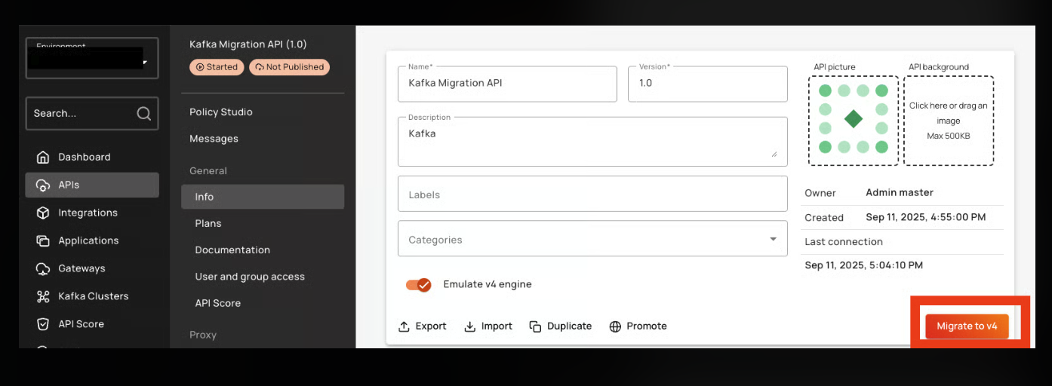This screenshot has width=1052, height=386.
Task: Click the Import button
Action: tap(488, 326)
